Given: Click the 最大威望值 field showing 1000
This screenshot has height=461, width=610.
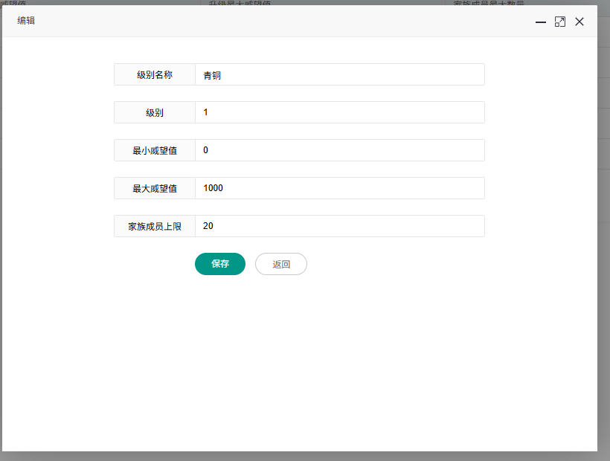Looking at the screenshot, I should pyautogui.click(x=339, y=189).
